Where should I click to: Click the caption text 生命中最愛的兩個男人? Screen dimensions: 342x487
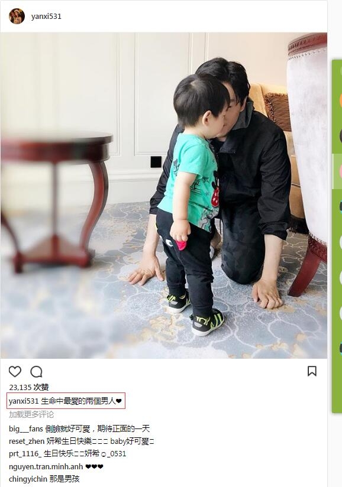click(78, 401)
